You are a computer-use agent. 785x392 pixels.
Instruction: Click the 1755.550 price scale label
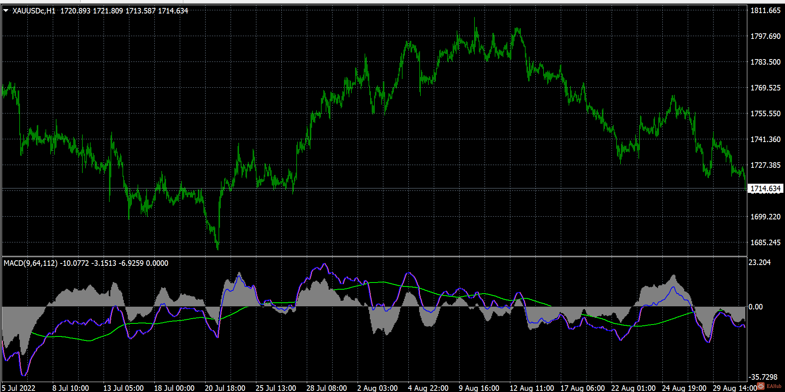tap(765, 113)
